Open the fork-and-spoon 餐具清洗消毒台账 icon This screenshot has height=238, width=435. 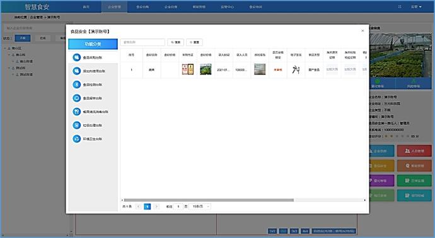76,112
